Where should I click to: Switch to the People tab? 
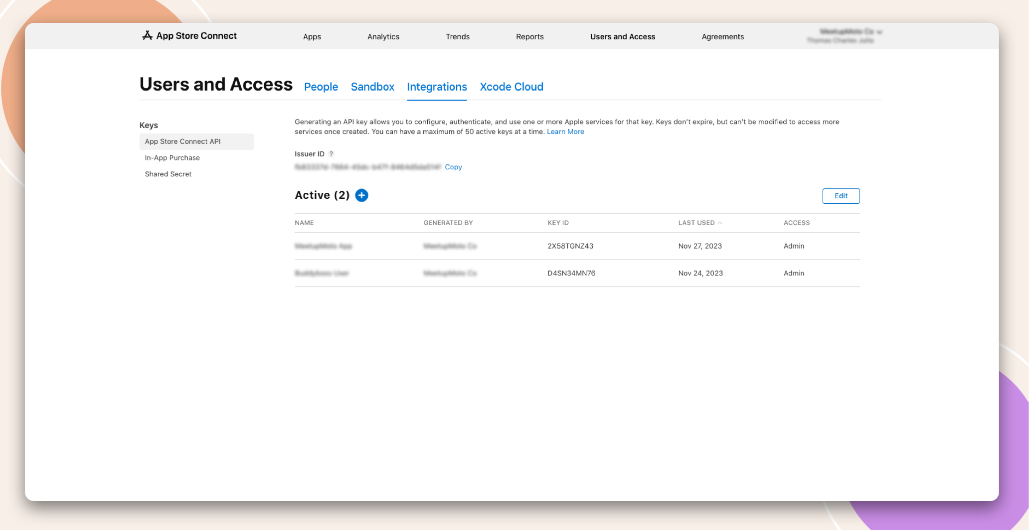click(321, 87)
